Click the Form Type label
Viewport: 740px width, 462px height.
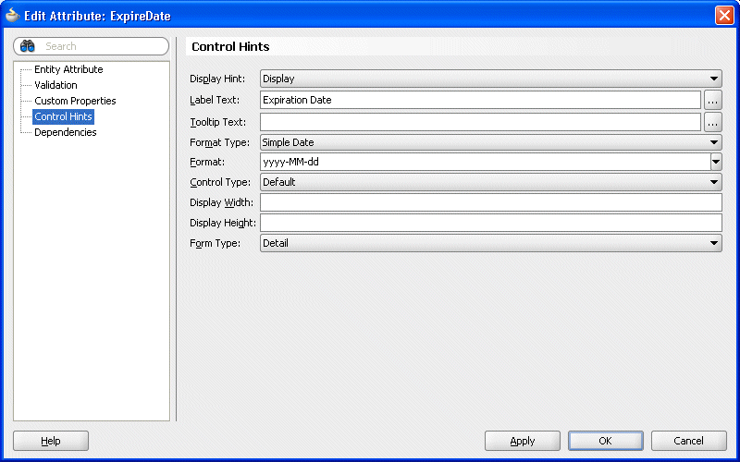point(215,243)
